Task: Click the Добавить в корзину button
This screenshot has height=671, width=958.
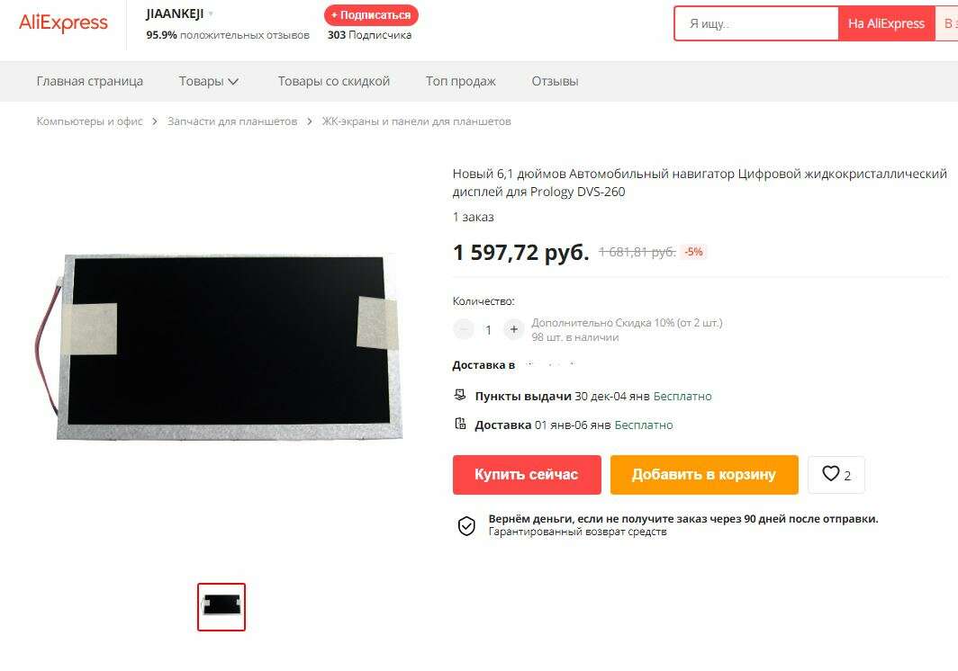Action: point(704,474)
